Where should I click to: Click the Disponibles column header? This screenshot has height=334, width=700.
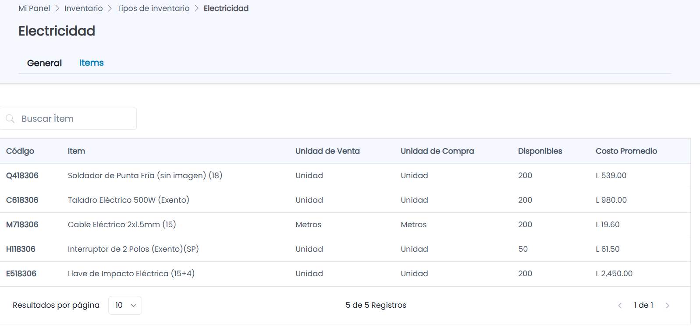[x=540, y=151]
